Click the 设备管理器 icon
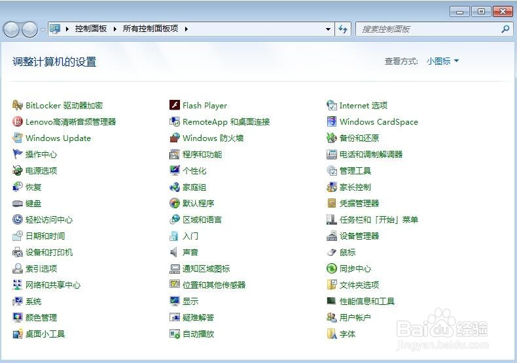 coord(331,236)
